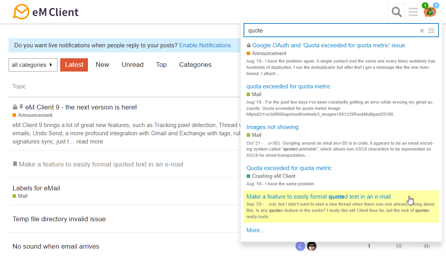This screenshot has width=446, height=258.
Task: Switch to the Top tab
Action: (x=161, y=65)
